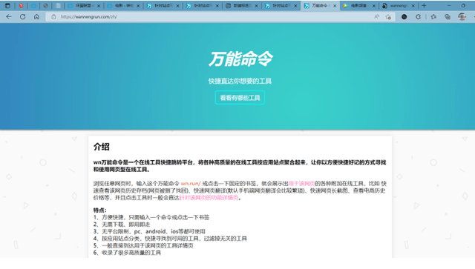Click the 看看有哪些工具 button
Screen dimensions: 475x269
click(240, 98)
